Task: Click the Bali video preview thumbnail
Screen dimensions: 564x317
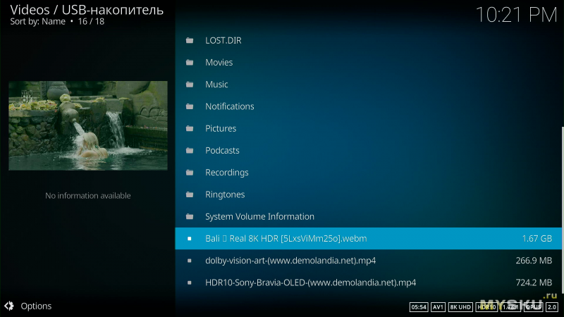Action: coord(88,125)
